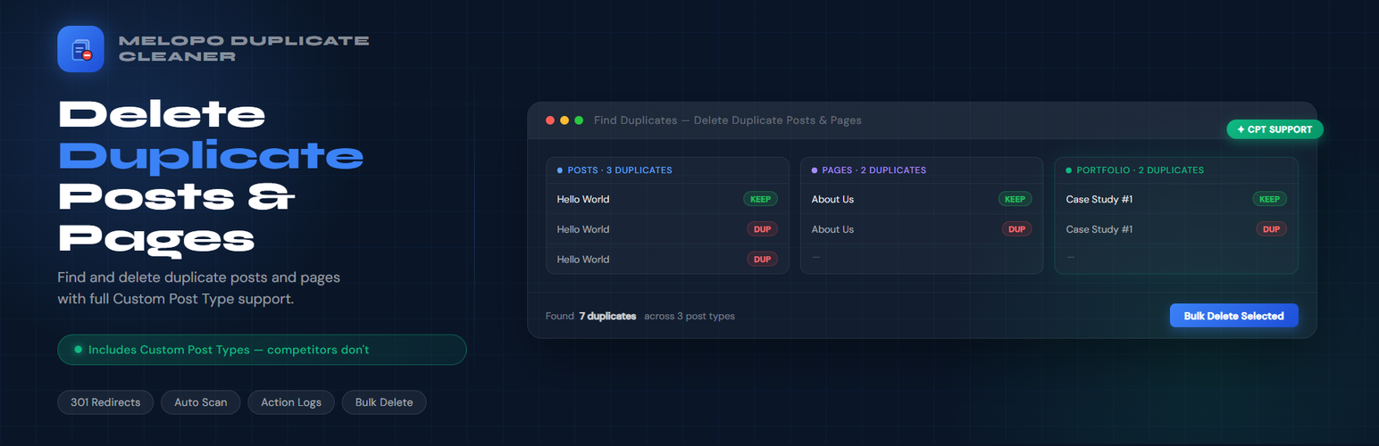Viewport: 1379px width, 446px height.
Task: Select the 301 Redirects pill
Action: click(105, 402)
